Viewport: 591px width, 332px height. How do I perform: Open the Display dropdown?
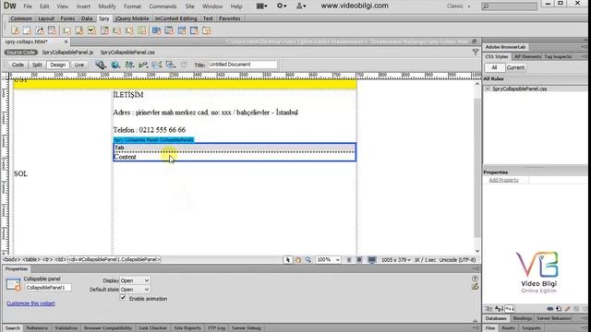tap(135, 280)
